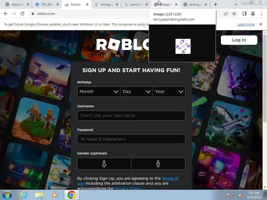Expand the Month birthday dropdown
The image size is (267, 200).
pos(99,91)
